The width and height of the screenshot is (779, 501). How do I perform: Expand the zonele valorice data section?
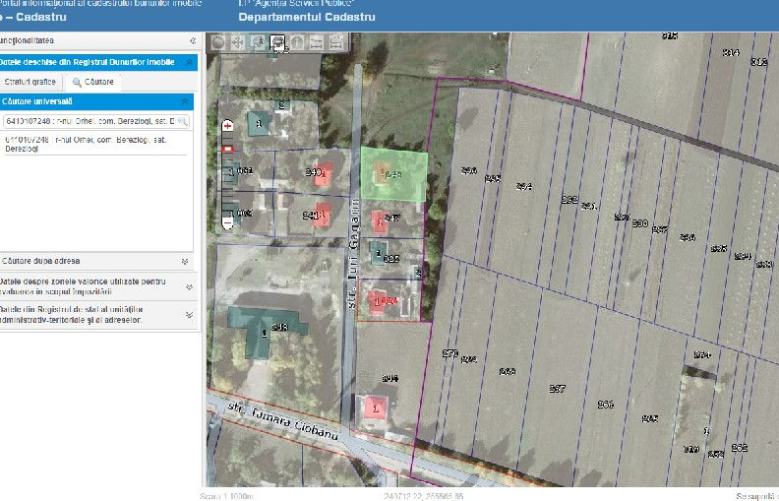(189, 287)
